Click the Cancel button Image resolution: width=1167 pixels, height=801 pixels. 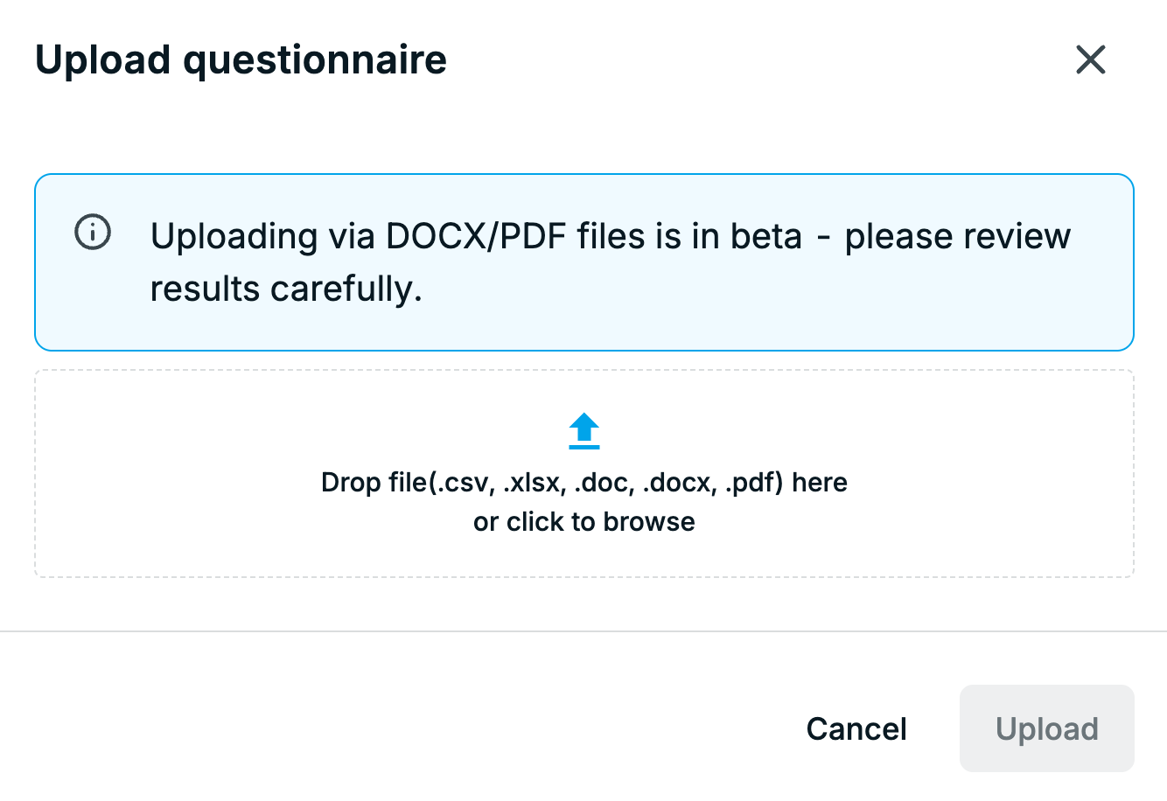pos(856,728)
